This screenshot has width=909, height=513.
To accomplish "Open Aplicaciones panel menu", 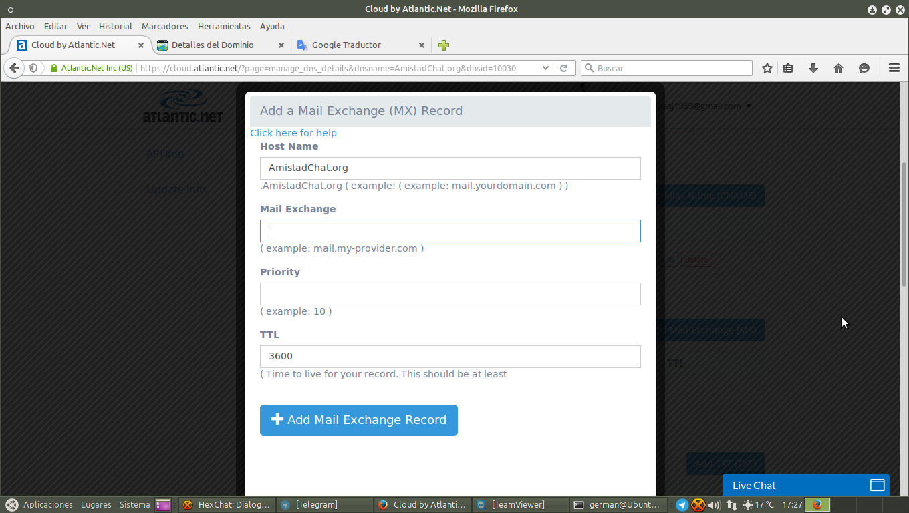I will (x=47, y=505).
